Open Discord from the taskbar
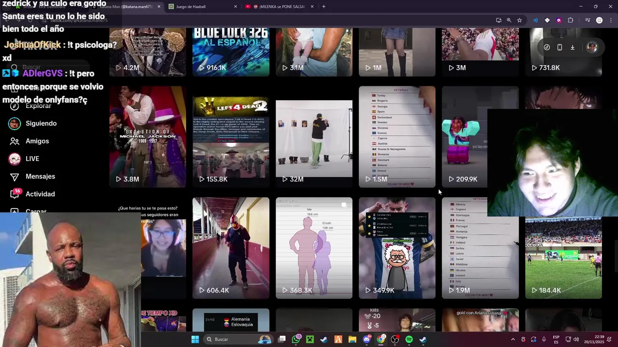The height and width of the screenshot is (347, 618). (x=367, y=339)
